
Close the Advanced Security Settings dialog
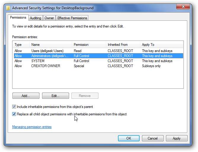coord(184,7)
